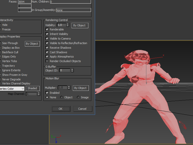
Task: Select the Object motion blur radio
Action: (62, 97)
